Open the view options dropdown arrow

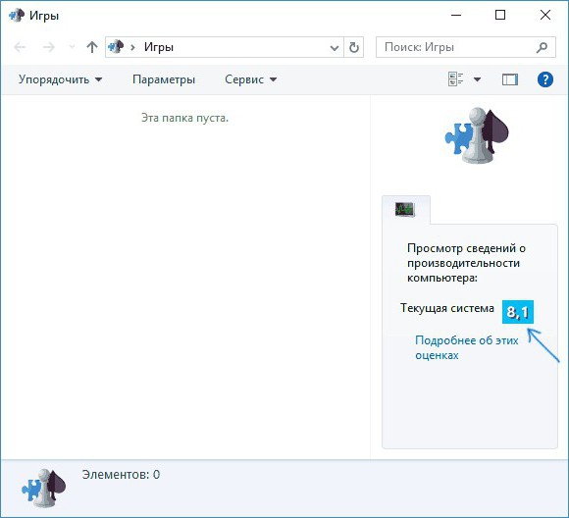tap(477, 79)
